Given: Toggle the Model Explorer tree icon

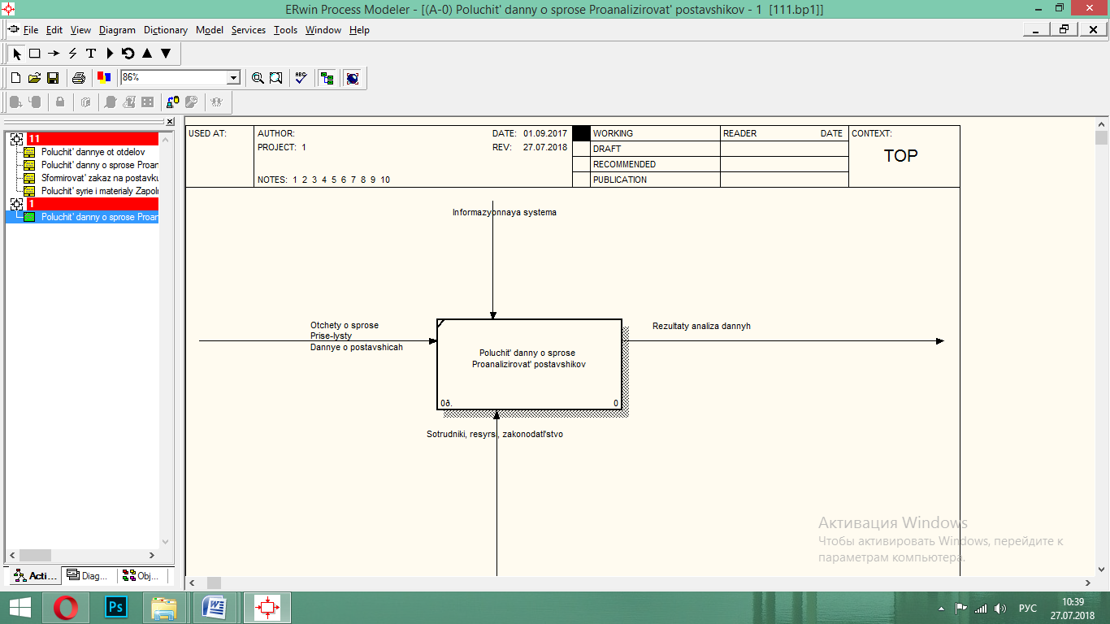Looking at the screenshot, I should pyautogui.click(x=327, y=78).
